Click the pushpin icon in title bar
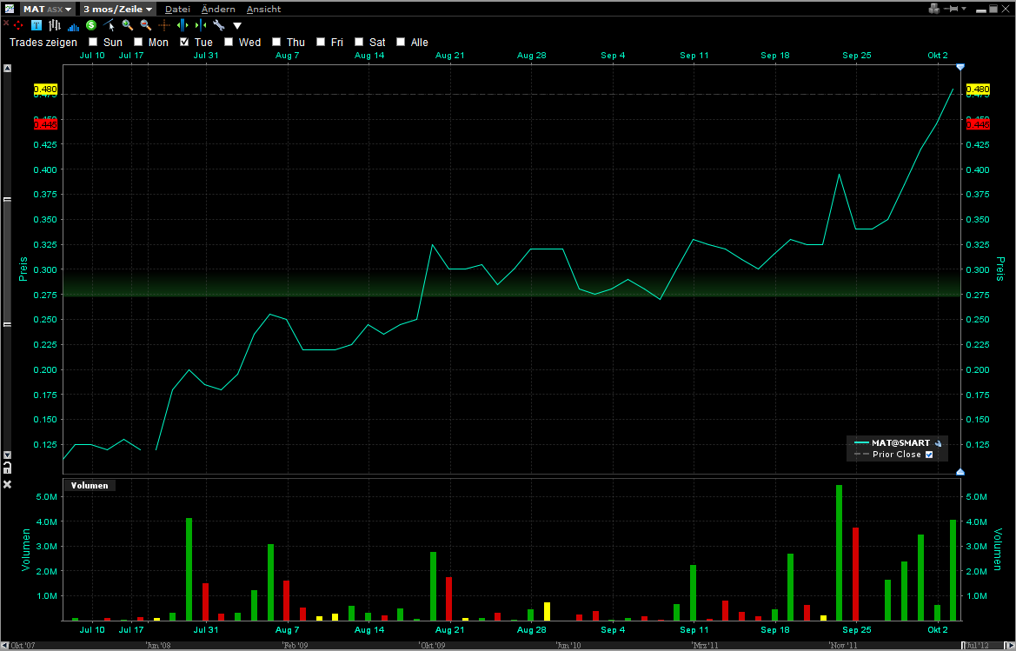 click(x=951, y=9)
